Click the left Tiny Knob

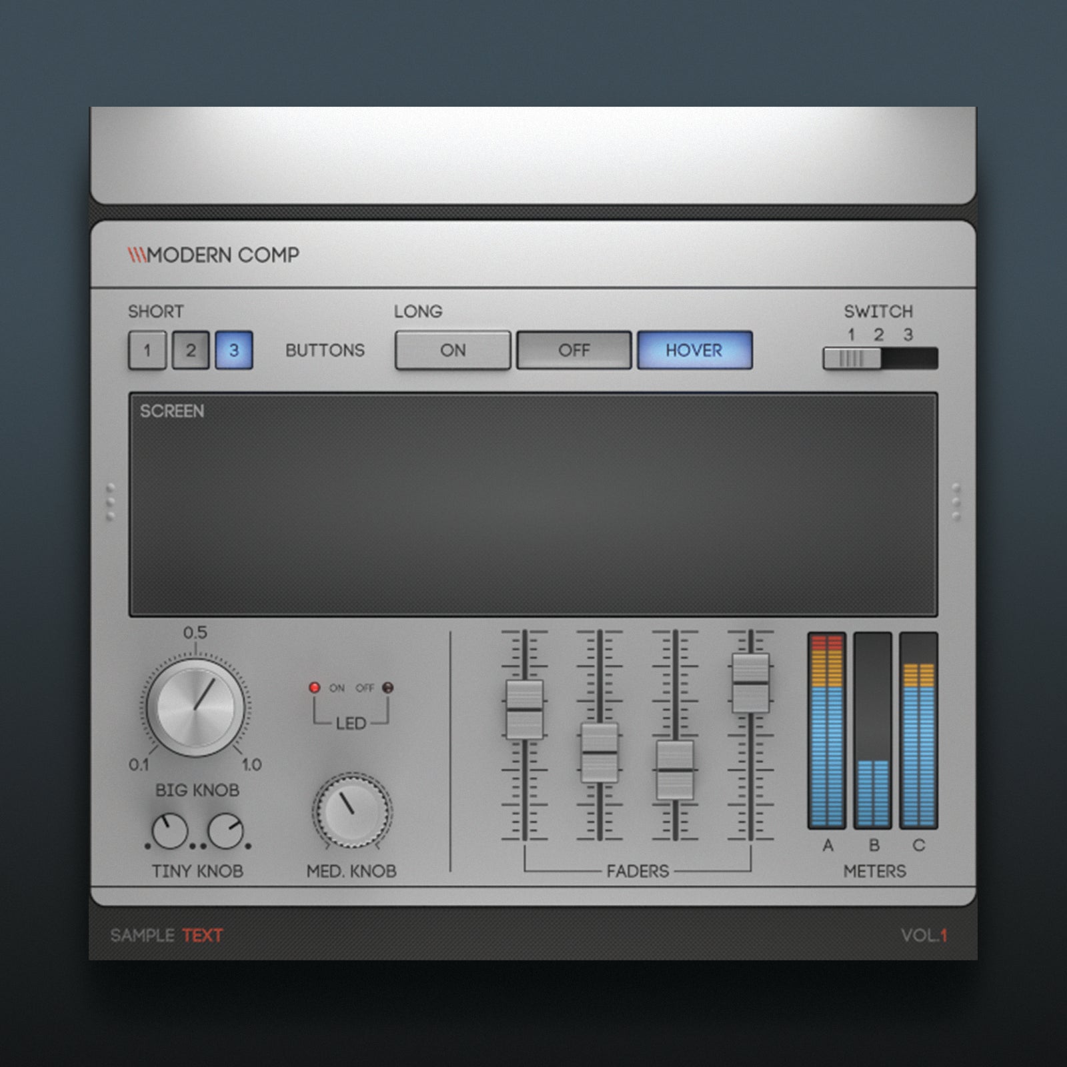tap(169, 832)
